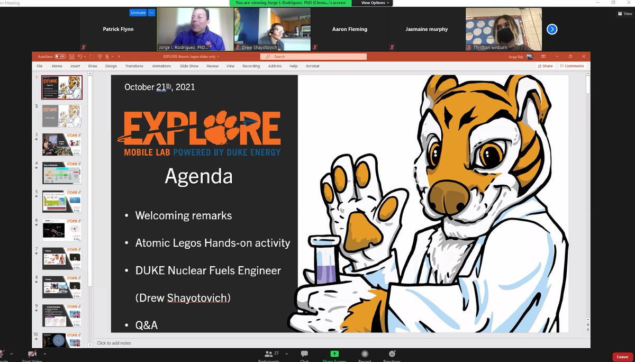
Task: Open the File menu
Action: coord(39,66)
